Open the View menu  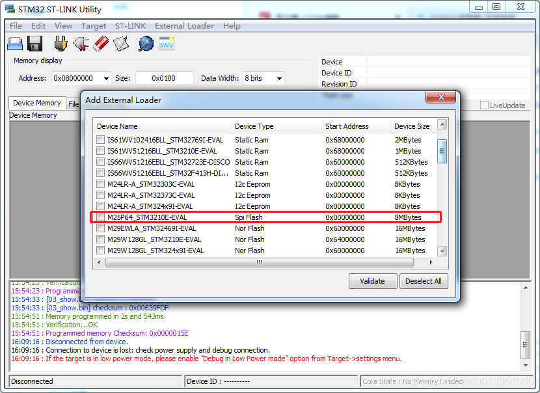[63, 26]
